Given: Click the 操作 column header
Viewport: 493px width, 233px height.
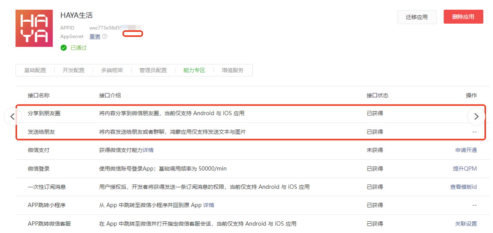Looking at the screenshot, I should (471, 96).
